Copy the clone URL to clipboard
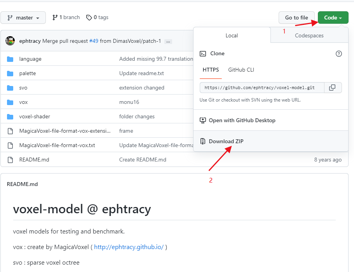Viewport: 354px width, 272px height. click(x=332, y=88)
